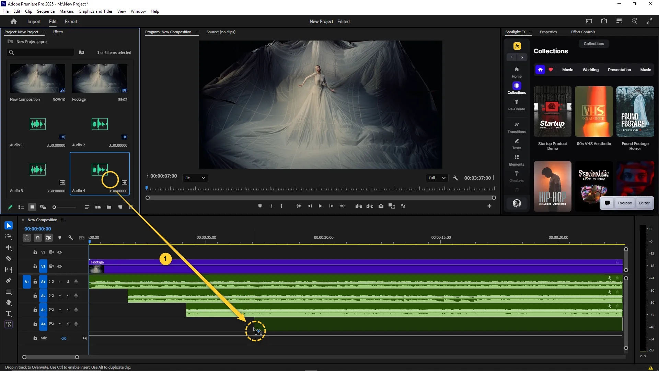
Task: Open New Composition timeline panel menu
Action: (62, 220)
